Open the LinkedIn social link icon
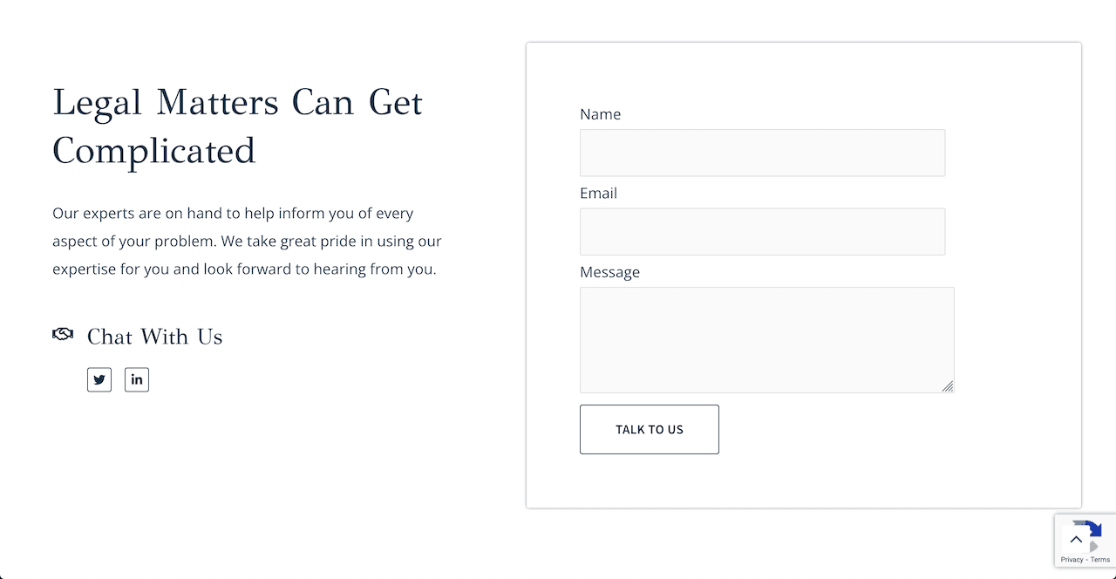The image size is (1116, 579). pos(137,379)
